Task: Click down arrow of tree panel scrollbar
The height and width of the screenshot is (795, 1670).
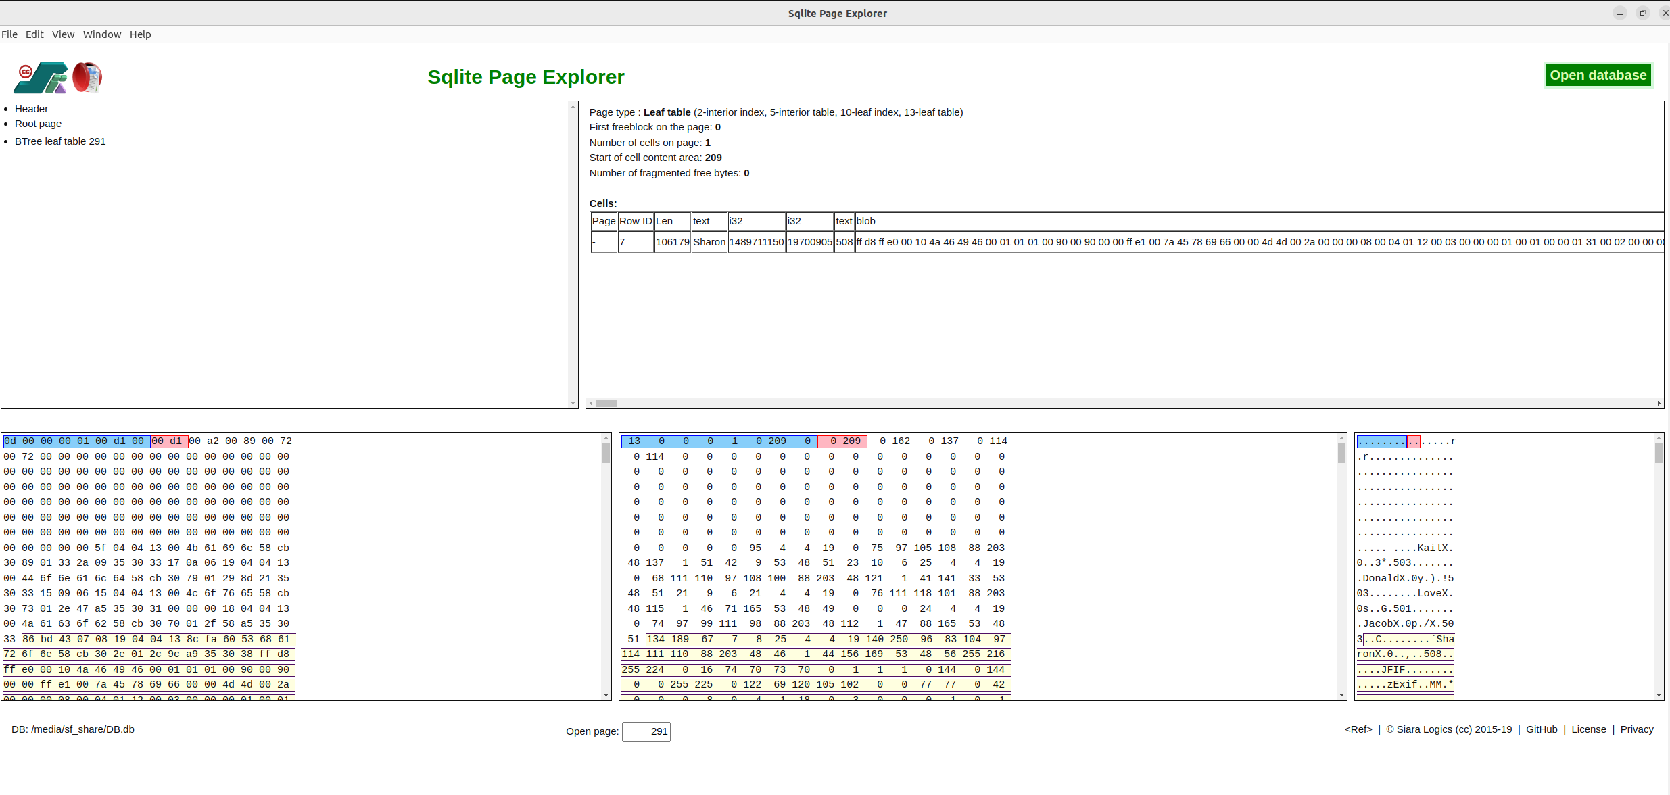Action: tap(573, 403)
